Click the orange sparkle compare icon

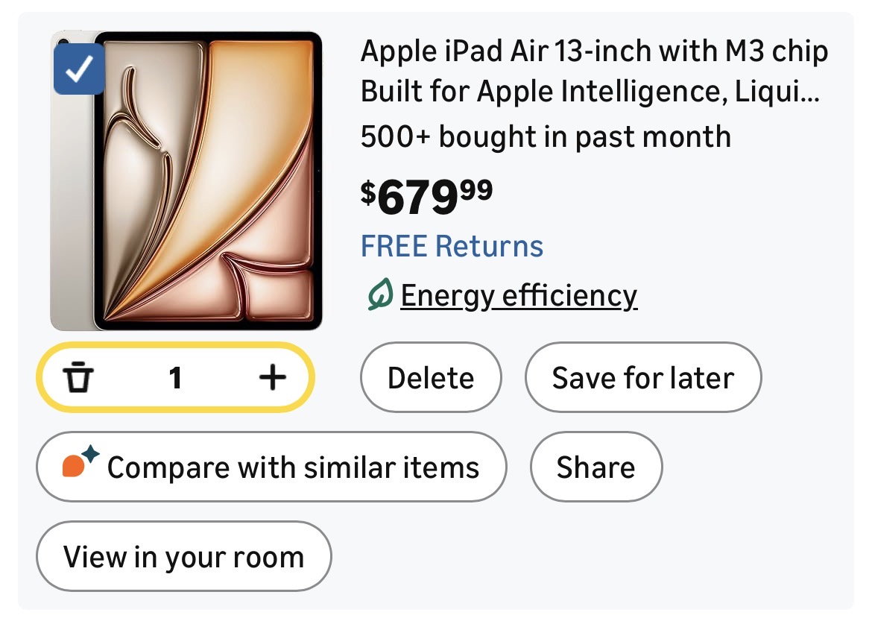coord(80,464)
